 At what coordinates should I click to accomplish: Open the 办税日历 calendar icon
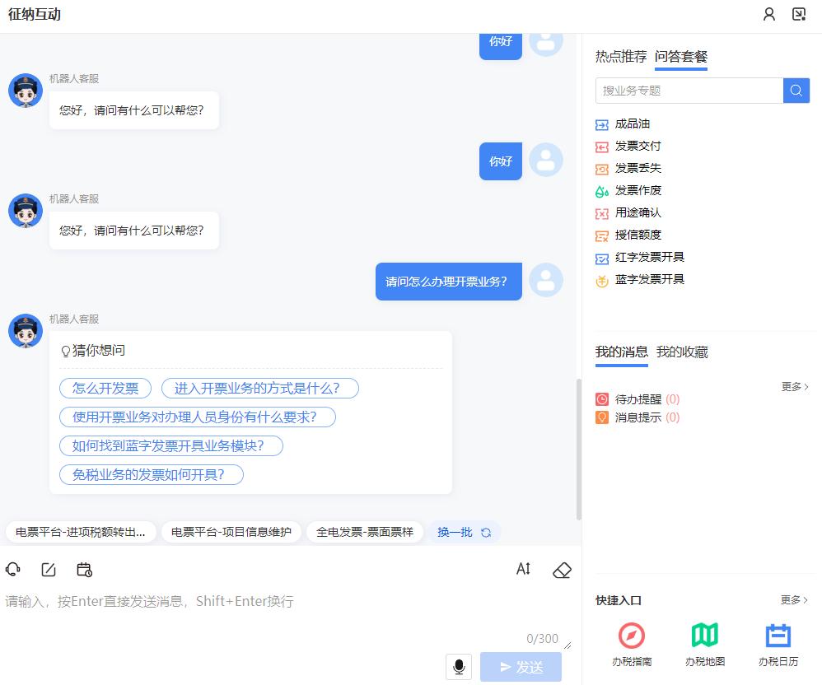click(777, 636)
